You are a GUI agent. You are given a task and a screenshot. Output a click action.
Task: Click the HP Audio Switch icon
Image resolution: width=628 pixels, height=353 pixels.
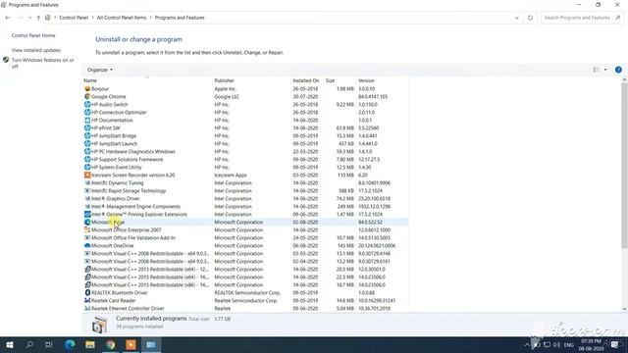pyautogui.click(x=87, y=105)
